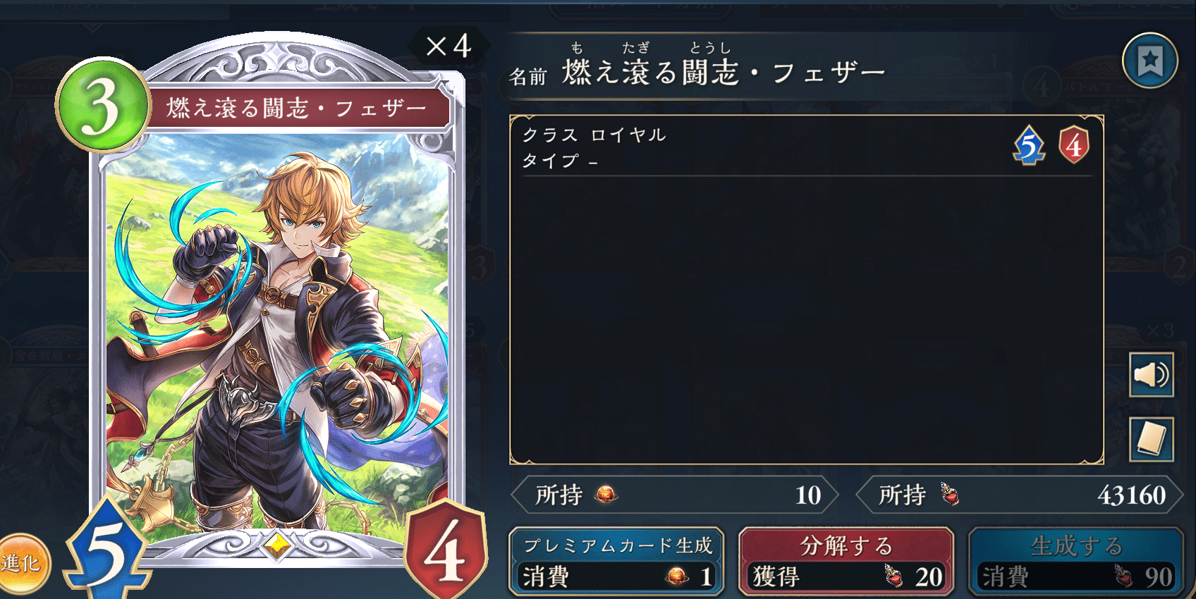
Task: Click the 生成する create button
Action: coord(1076,562)
